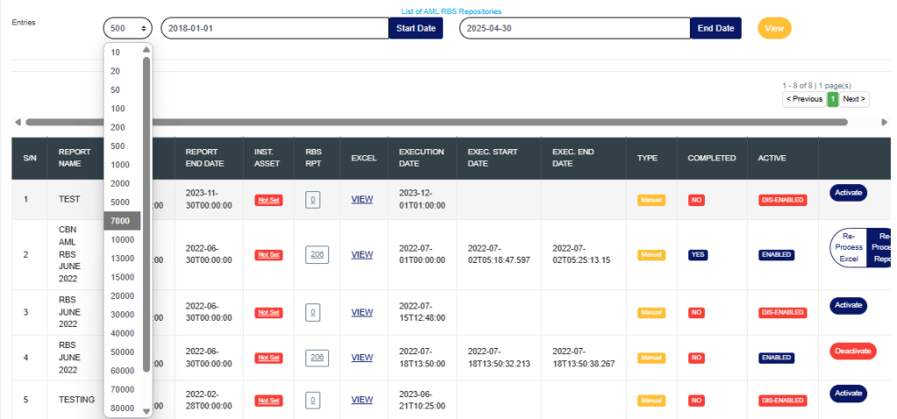Activate the TESTING report in row 5
The image size is (897, 419).
coord(848,394)
